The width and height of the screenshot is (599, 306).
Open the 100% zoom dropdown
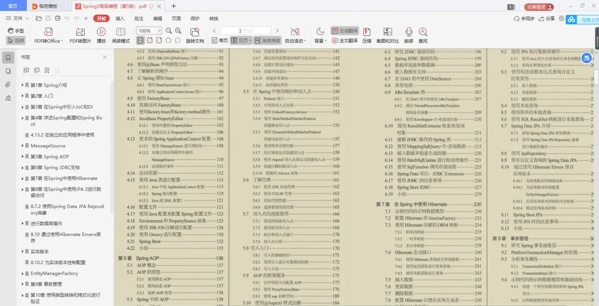[x=159, y=31]
